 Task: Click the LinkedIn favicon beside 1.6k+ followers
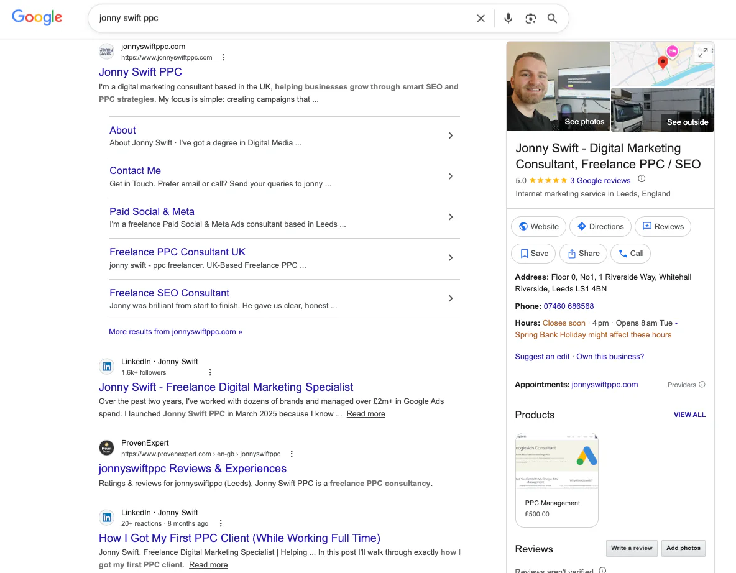(x=106, y=367)
